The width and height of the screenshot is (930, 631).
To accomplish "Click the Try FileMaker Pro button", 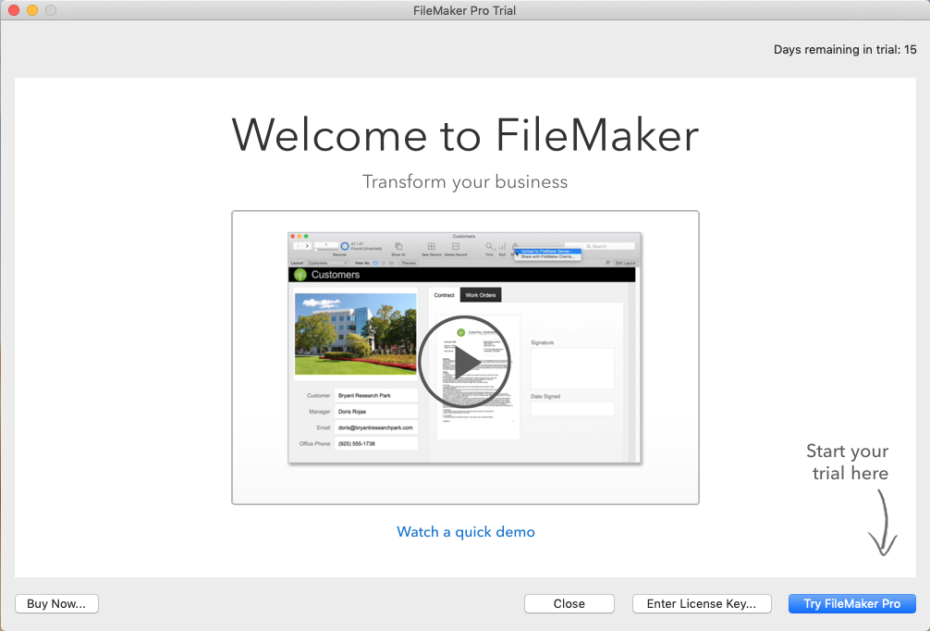I will (x=851, y=603).
